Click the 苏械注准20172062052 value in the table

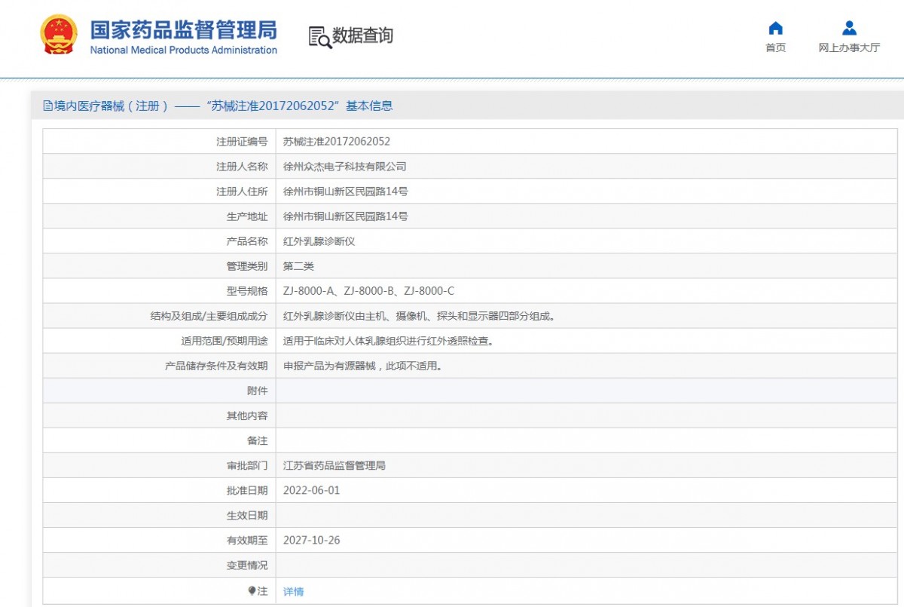tap(336, 142)
